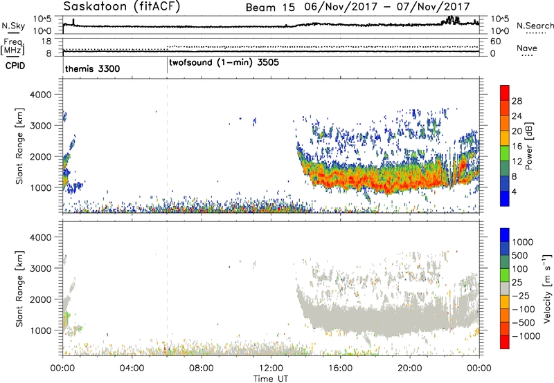Click the '28' tick on power colorbar
Image resolution: width=554 pixels, height=383 pixels.
pyautogui.click(x=517, y=101)
